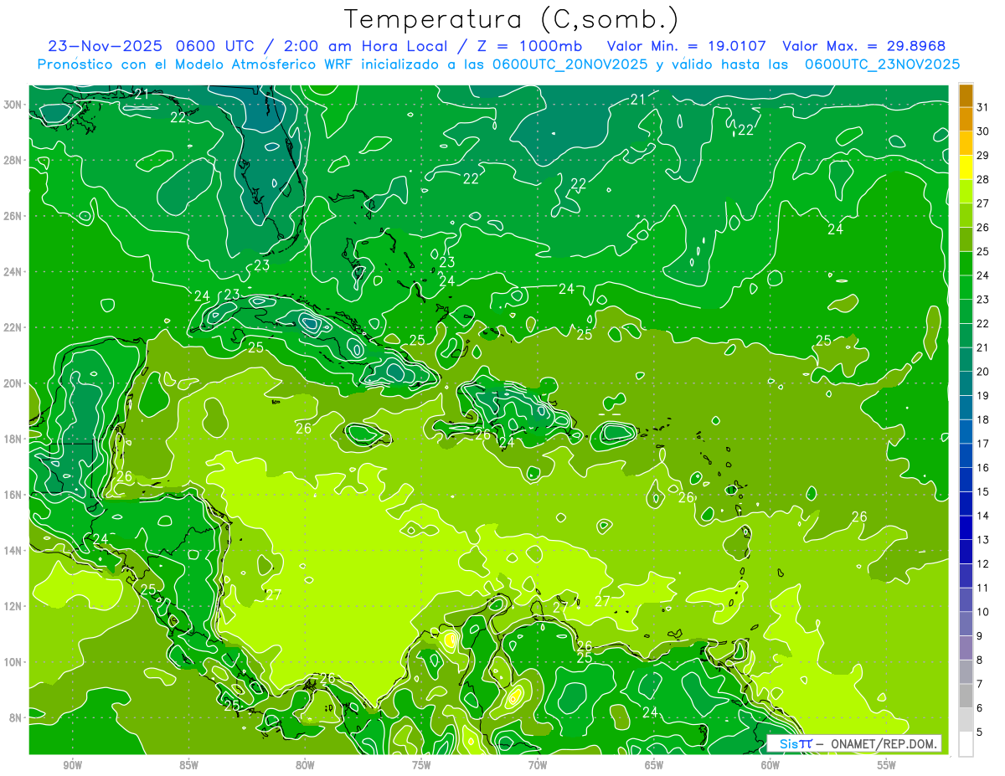The height and width of the screenshot is (776, 1005).
Task: Click the colorbar scale label 15
Action: 982,491
